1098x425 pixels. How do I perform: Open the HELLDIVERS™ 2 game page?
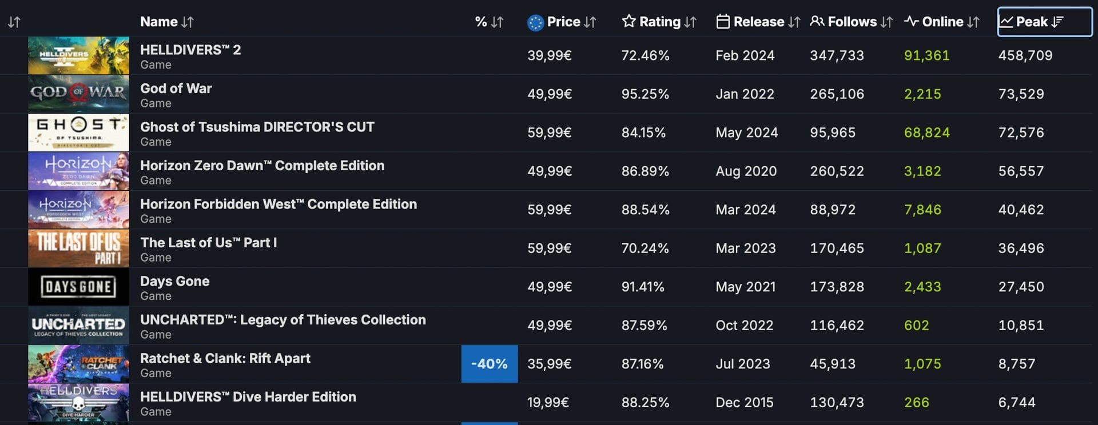click(190, 50)
